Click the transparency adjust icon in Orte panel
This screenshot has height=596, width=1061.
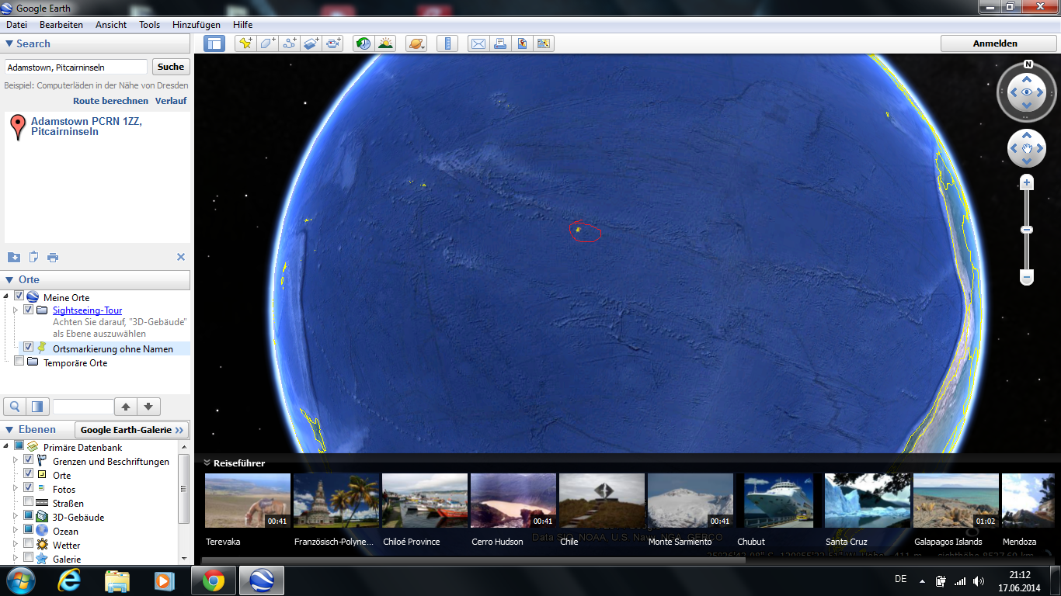[37, 406]
